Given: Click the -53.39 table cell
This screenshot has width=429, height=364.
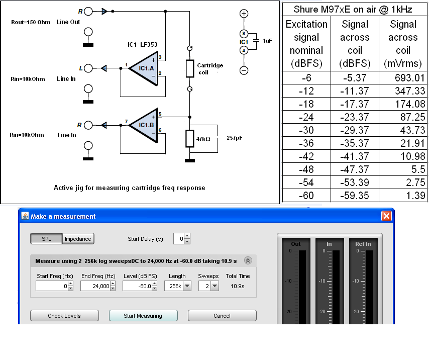Looking at the screenshot, I should pyautogui.click(x=355, y=183).
